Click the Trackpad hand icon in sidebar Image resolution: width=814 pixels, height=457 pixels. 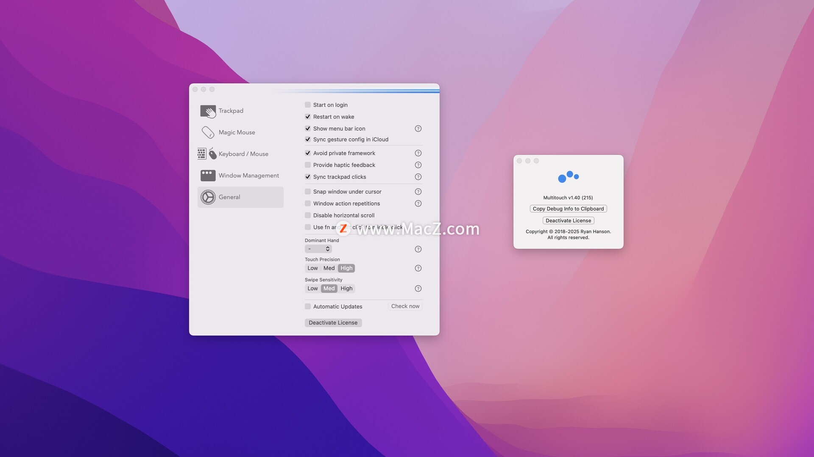208,111
